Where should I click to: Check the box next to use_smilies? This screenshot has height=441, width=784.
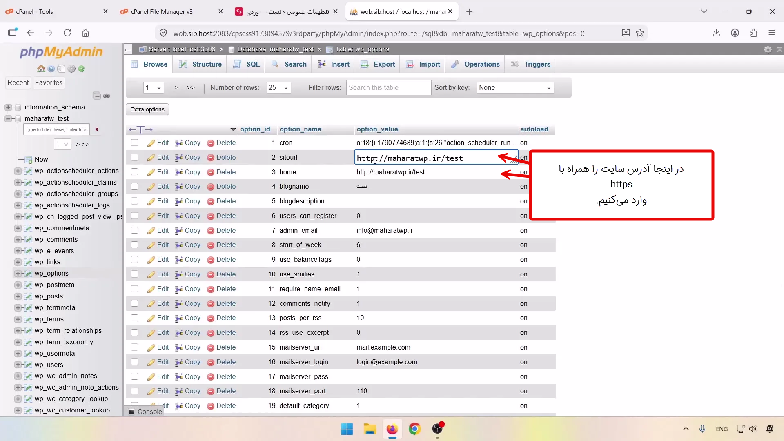[134, 274]
